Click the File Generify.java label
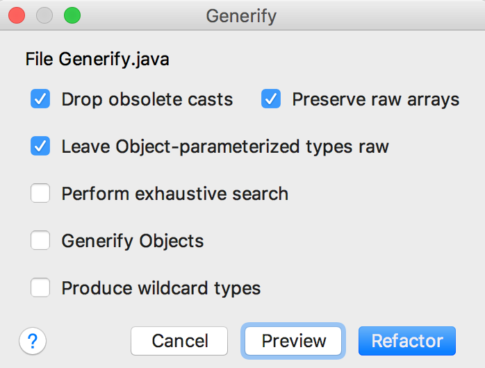This screenshot has width=485, height=368. pyautogui.click(x=97, y=59)
